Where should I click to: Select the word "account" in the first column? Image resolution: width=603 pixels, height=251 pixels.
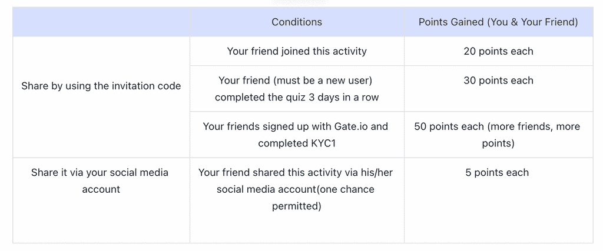coord(101,189)
